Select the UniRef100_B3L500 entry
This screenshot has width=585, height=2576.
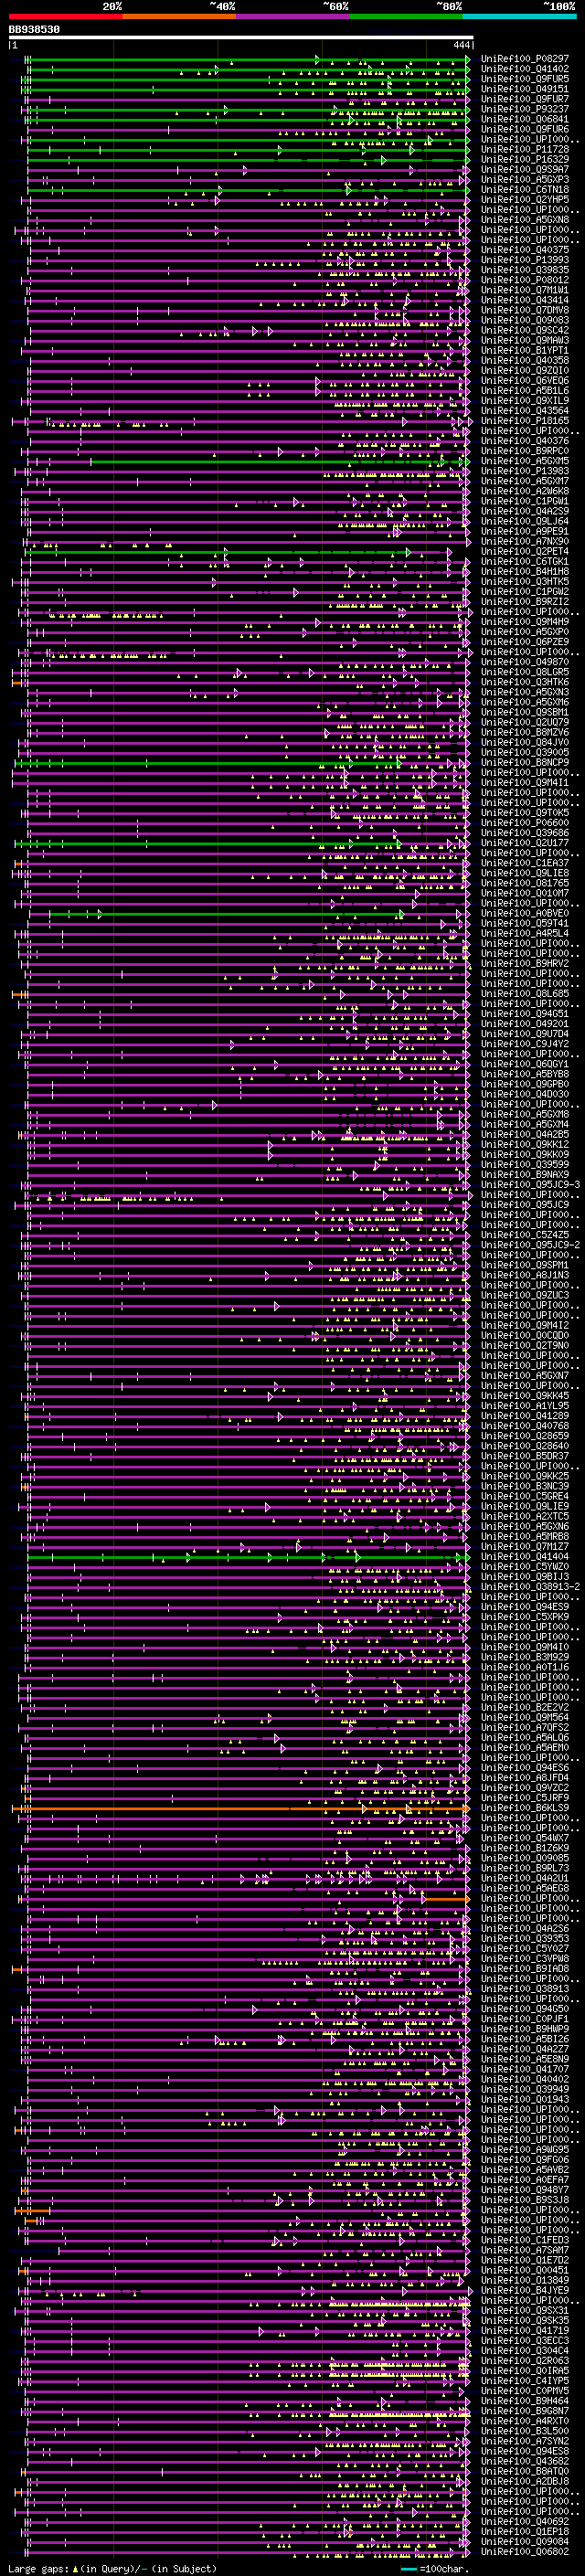(524, 2431)
